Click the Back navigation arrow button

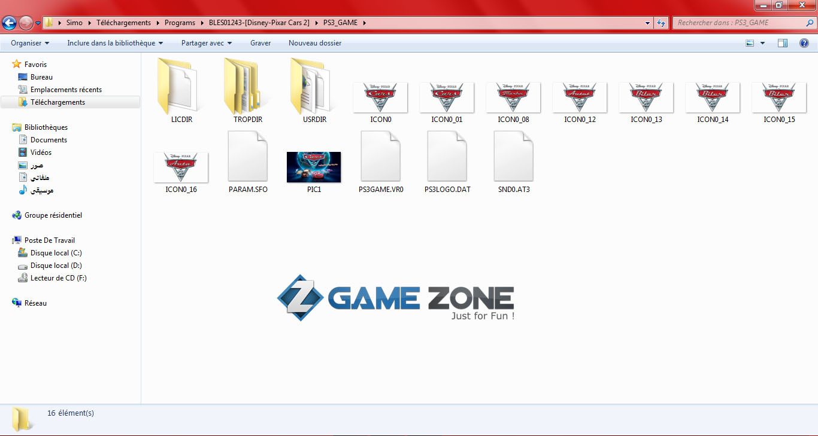(x=9, y=23)
